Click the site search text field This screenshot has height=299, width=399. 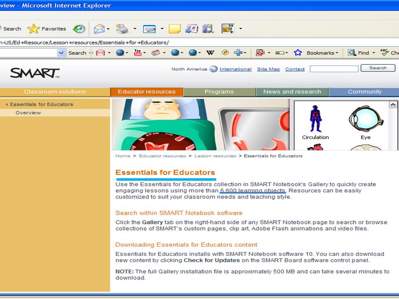tap(334, 69)
